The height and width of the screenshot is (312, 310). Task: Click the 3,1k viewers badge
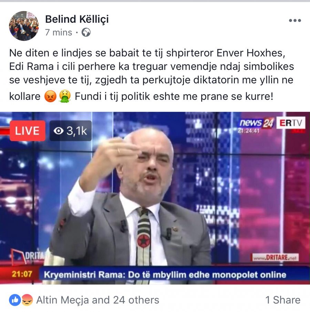click(70, 131)
